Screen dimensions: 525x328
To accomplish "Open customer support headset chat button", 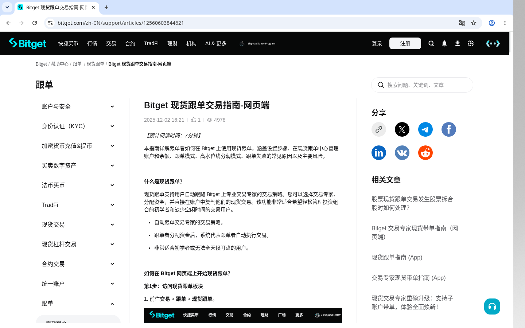I will click(492, 306).
